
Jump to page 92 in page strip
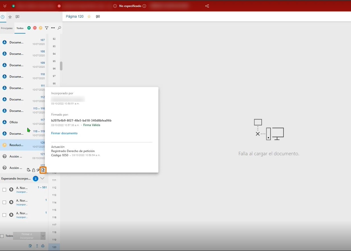tap(54, 39)
